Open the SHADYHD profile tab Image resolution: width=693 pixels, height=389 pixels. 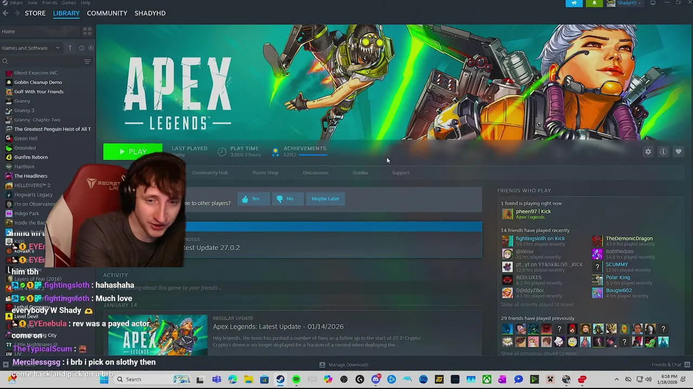pyautogui.click(x=150, y=13)
